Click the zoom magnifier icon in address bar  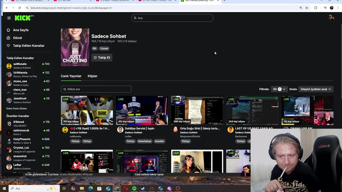pos(301,8)
